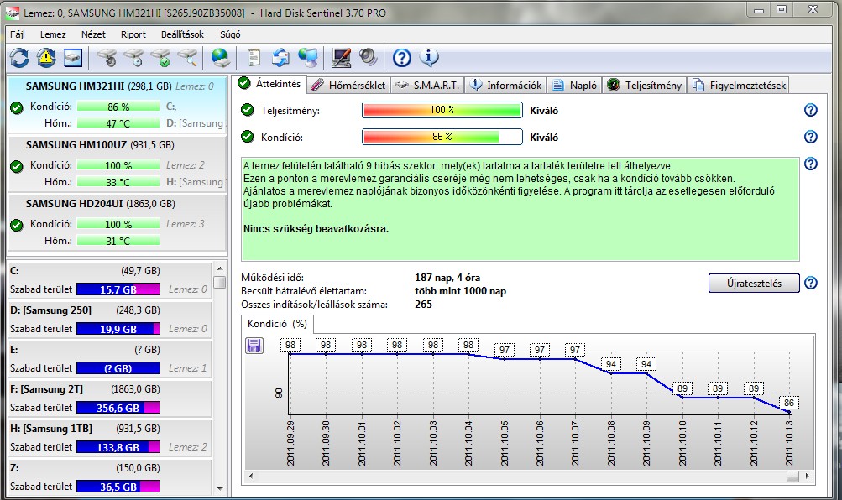
Task: Click the envelope send report icon
Action: (280, 57)
